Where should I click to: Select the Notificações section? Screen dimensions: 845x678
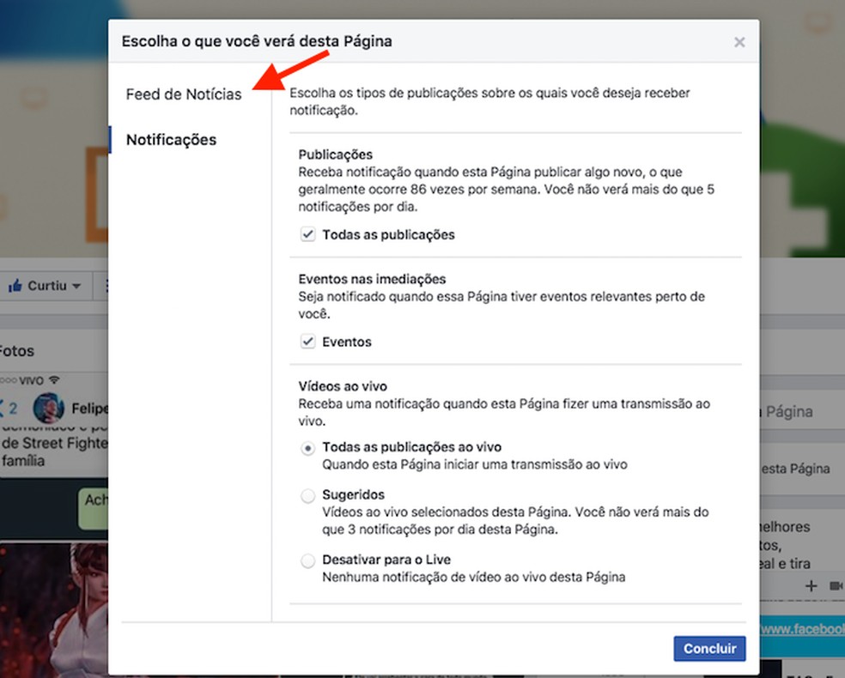click(169, 139)
